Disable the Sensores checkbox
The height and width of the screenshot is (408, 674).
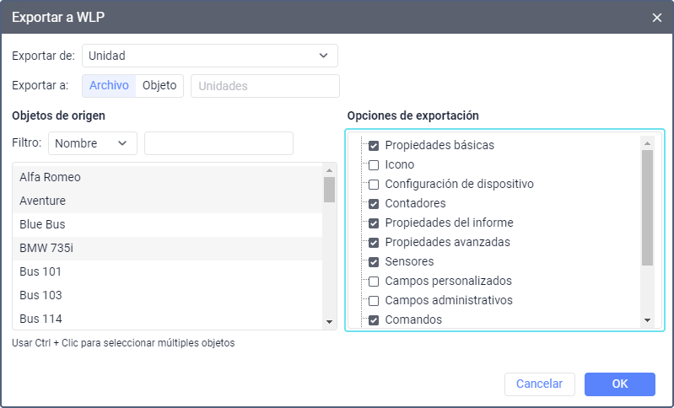[374, 261]
